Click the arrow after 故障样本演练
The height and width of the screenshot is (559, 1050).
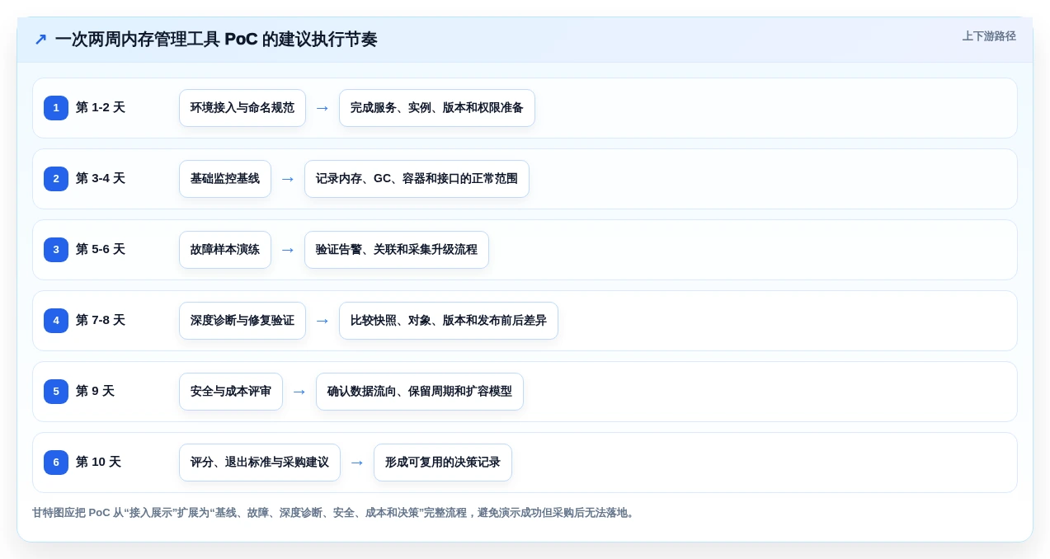pyautogui.click(x=288, y=250)
